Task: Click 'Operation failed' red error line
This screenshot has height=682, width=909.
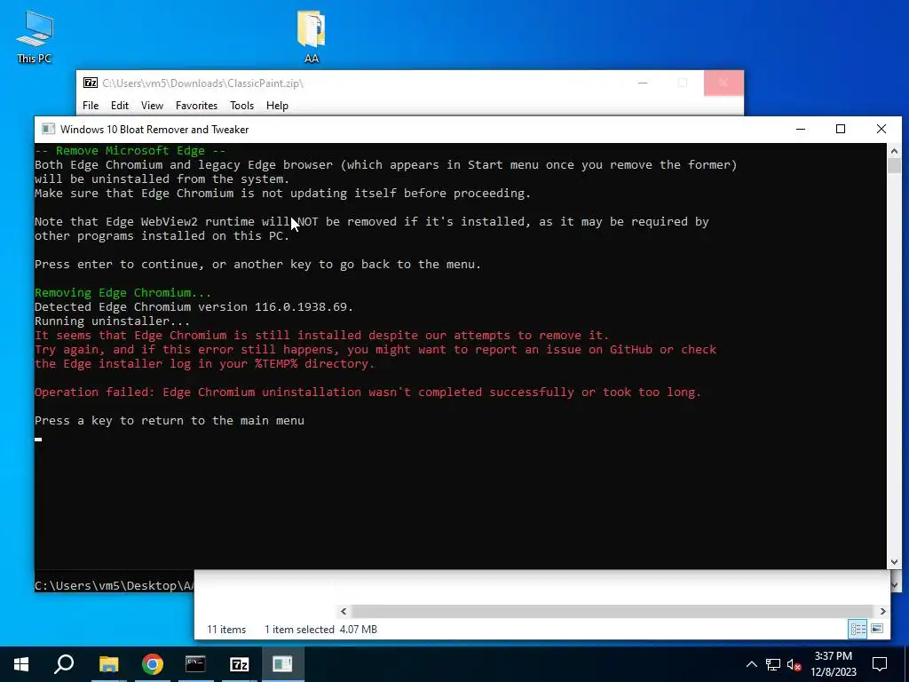Action: pos(368,392)
